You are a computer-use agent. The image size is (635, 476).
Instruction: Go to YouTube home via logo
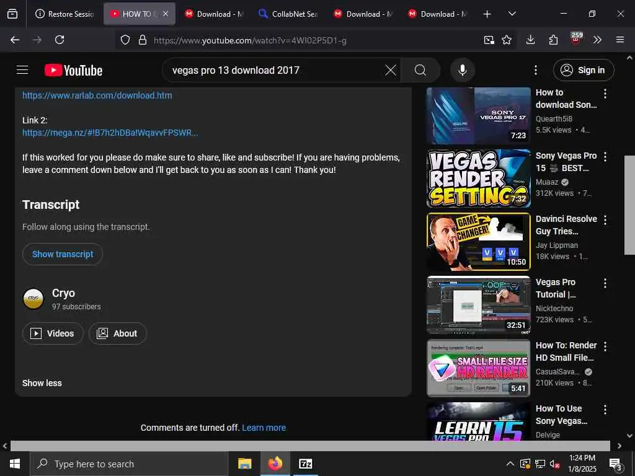coord(73,71)
